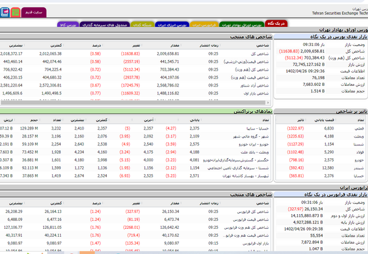Click Farabourse index value 26,150.34 in indices table
The height and width of the screenshot is (254, 368).
tap(171, 212)
